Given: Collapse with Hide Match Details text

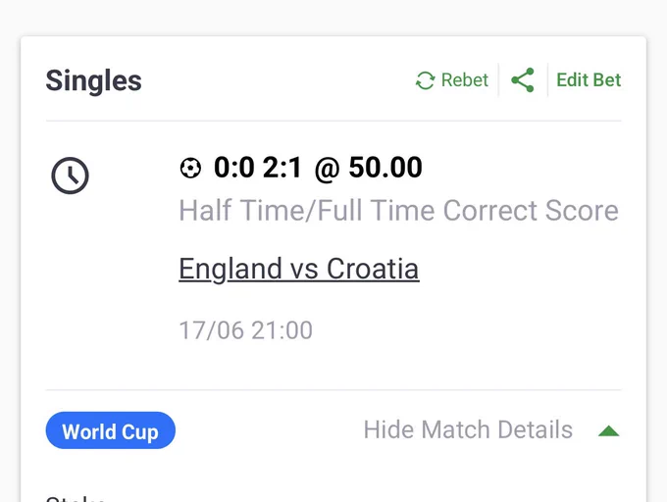Looking at the screenshot, I should 468,429.
